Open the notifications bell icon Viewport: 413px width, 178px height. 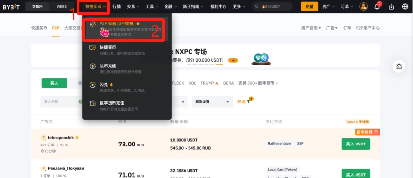377,7
